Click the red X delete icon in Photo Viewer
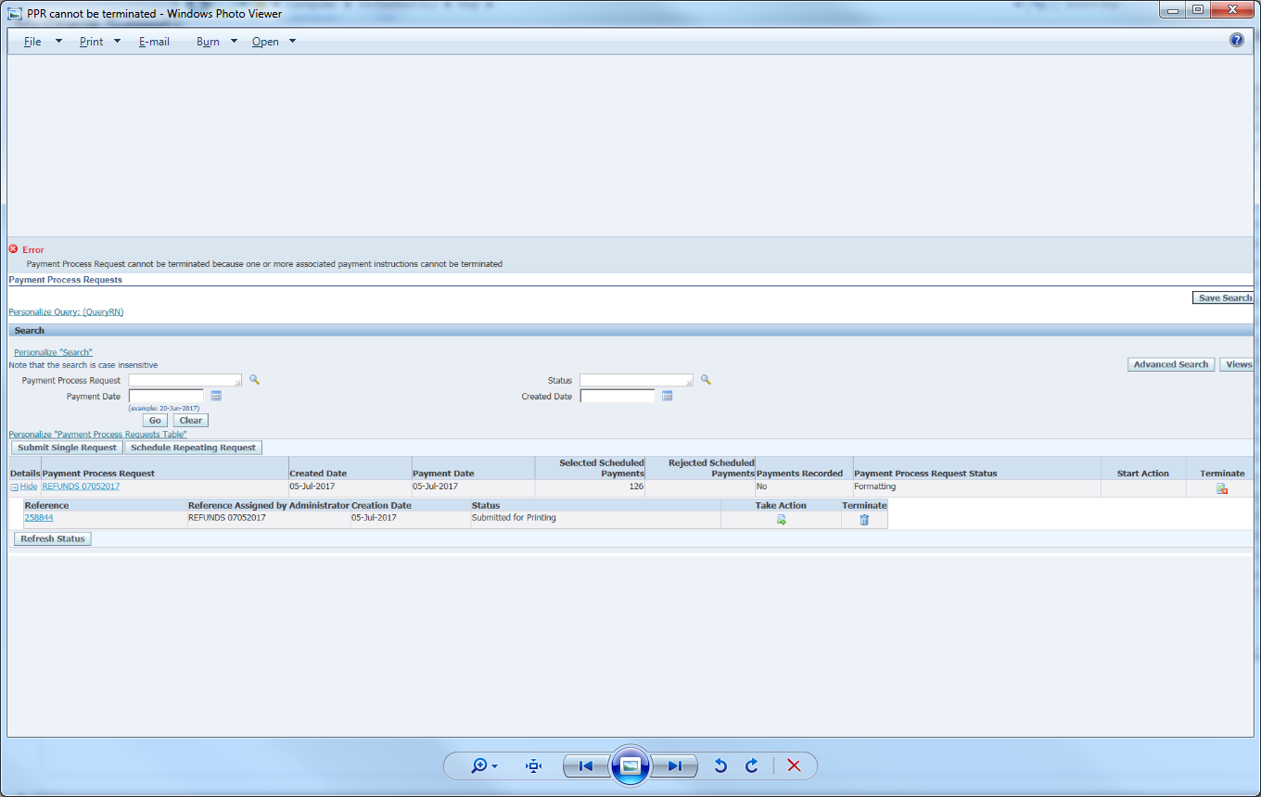The height and width of the screenshot is (797, 1261). (794, 765)
